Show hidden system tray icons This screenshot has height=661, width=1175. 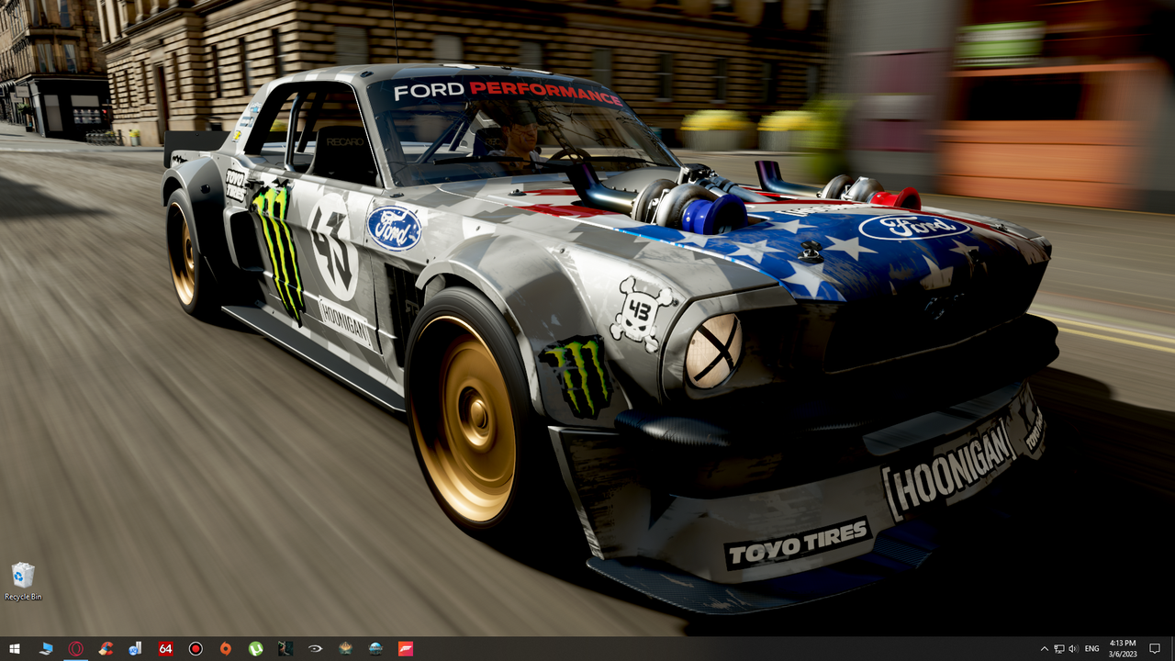pos(1044,648)
